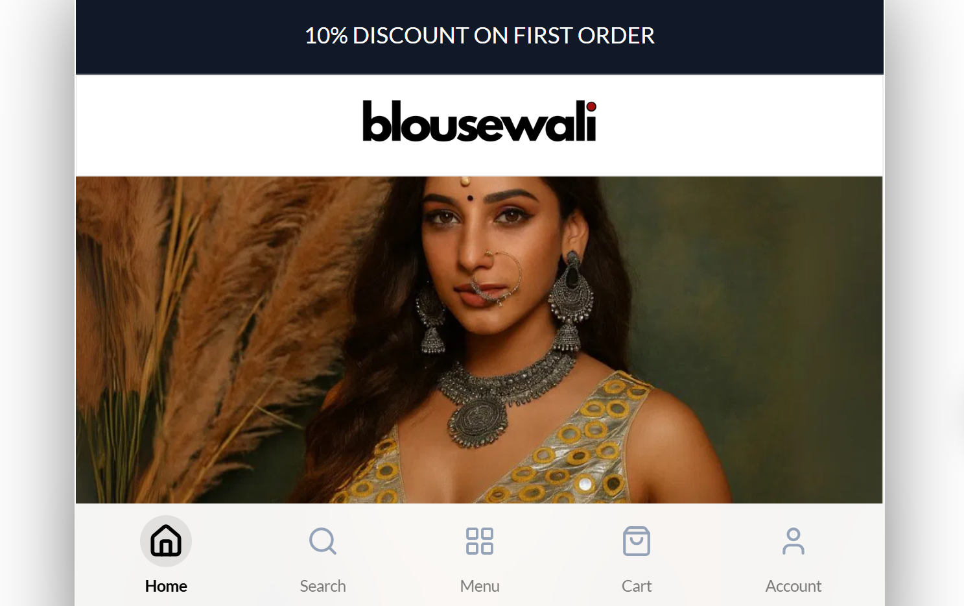This screenshot has width=964, height=606.
Task: Select the 'Search' text label
Action: (x=323, y=586)
